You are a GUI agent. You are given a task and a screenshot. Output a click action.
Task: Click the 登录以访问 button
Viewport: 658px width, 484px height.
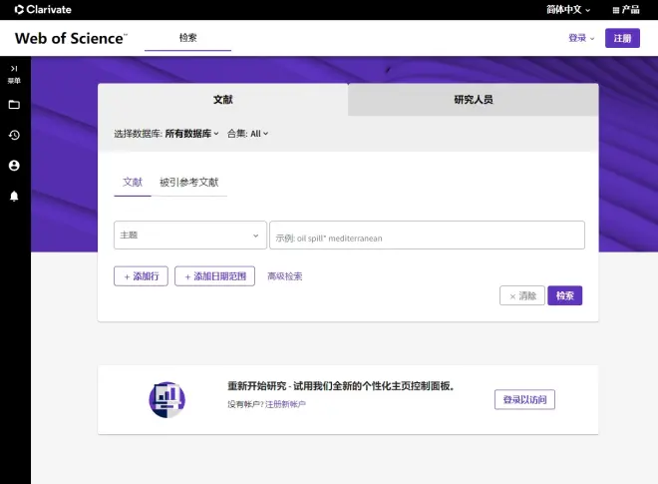click(x=525, y=399)
